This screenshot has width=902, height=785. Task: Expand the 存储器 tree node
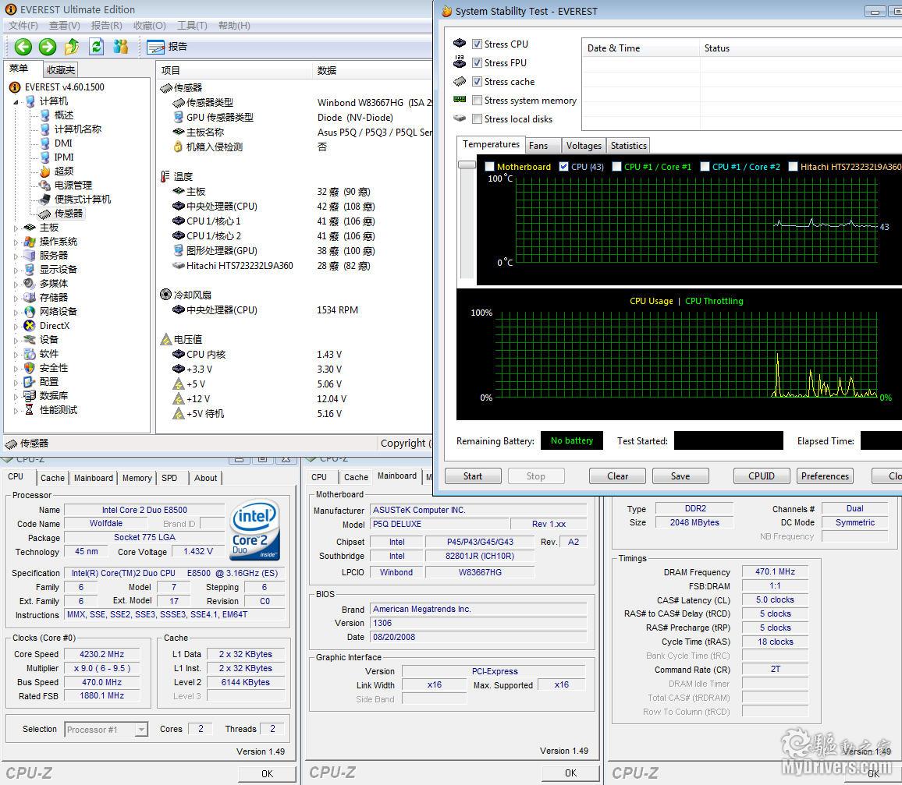click(x=16, y=299)
